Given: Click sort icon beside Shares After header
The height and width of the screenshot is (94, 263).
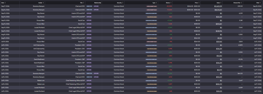Looking at the screenshot, I should (242, 3).
